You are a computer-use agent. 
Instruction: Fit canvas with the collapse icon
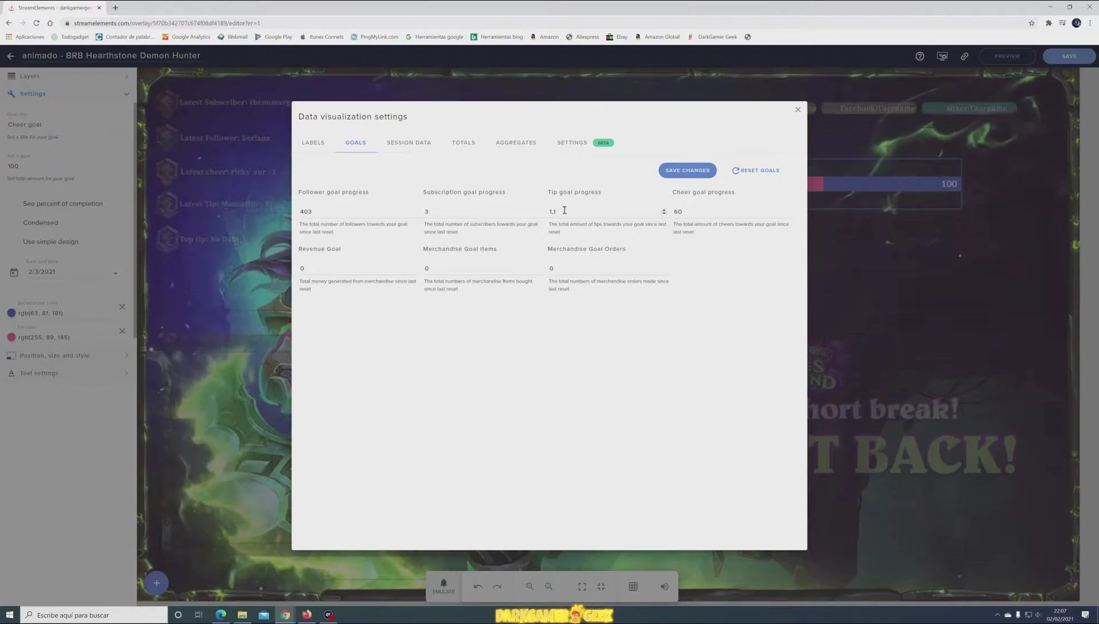click(x=601, y=587)
